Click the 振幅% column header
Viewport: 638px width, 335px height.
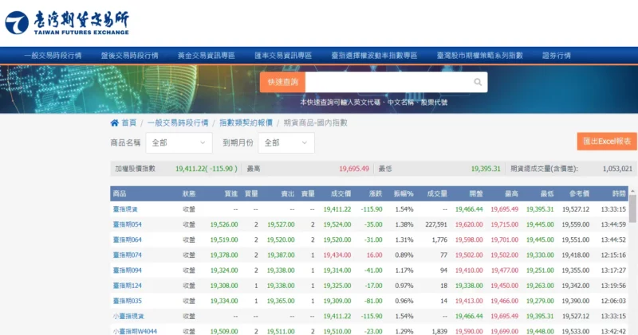(x=404, y=193)
